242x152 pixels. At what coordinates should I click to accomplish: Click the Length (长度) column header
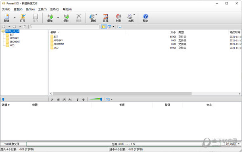122,105
